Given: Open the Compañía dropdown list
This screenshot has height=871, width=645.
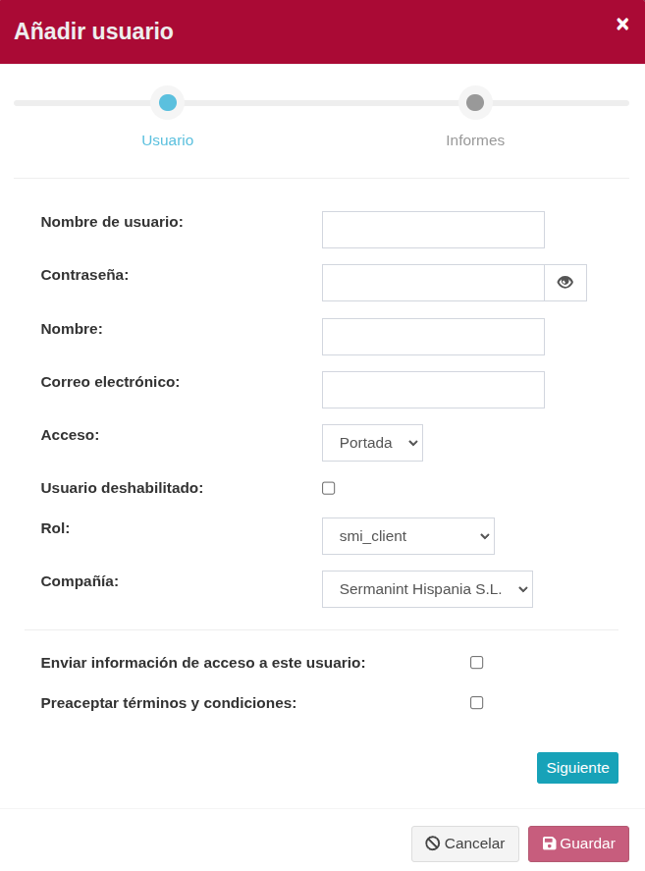Looking at the screenshot, I should (x=427, y=589).
